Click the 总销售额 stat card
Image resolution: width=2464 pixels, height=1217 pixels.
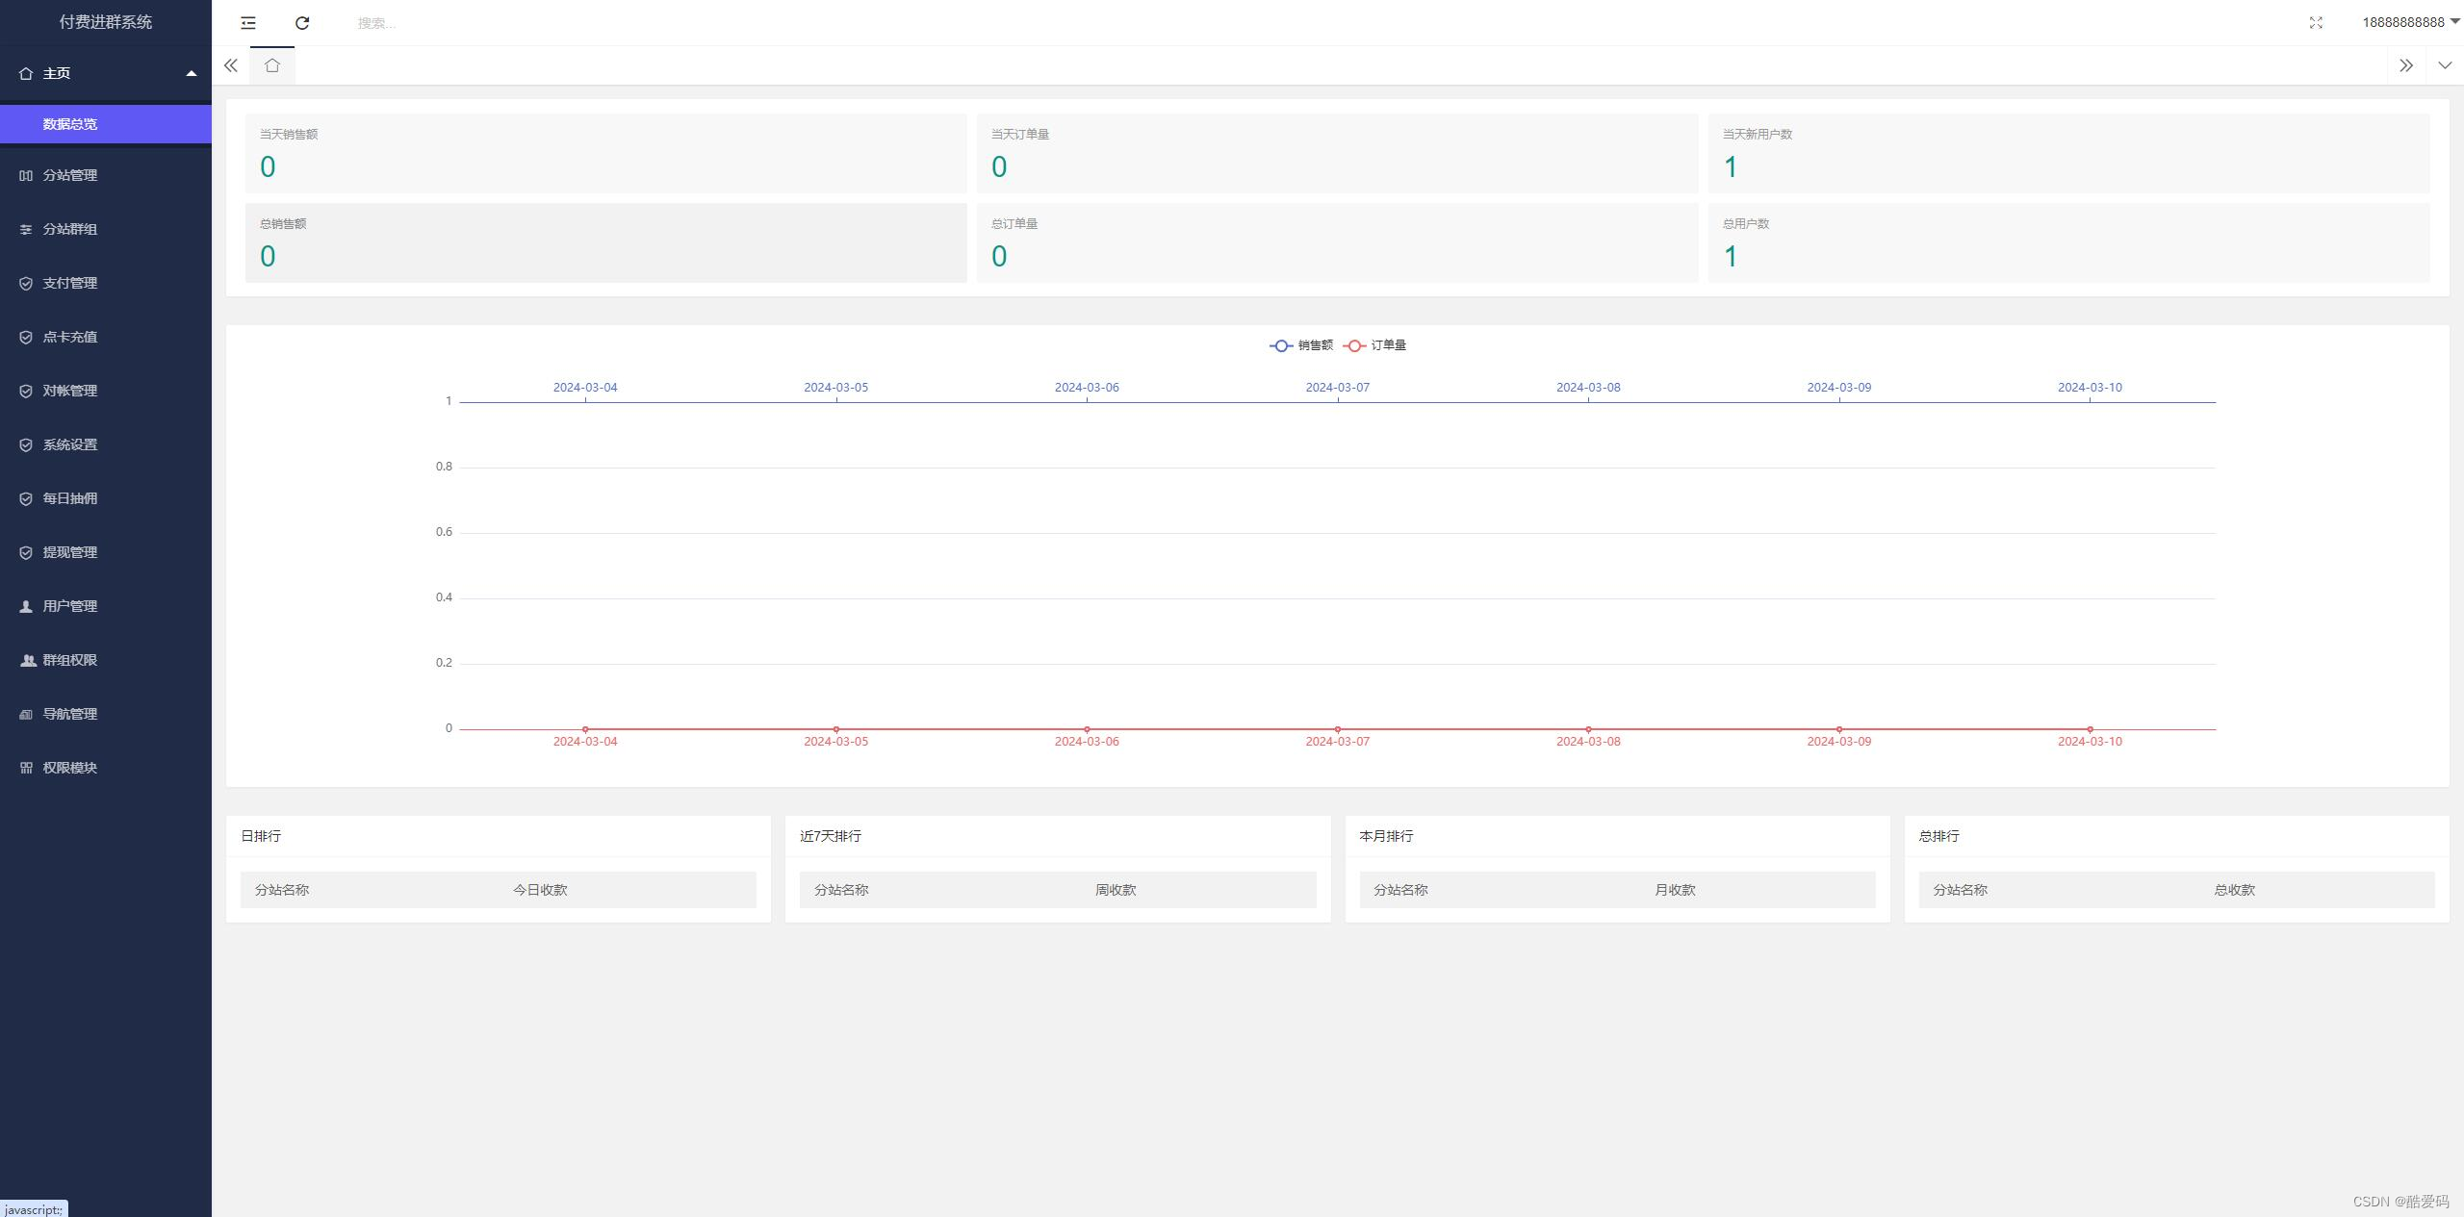605,242
